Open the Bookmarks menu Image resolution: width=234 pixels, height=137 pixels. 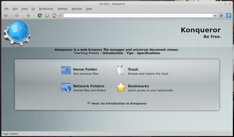pos(46,9)
